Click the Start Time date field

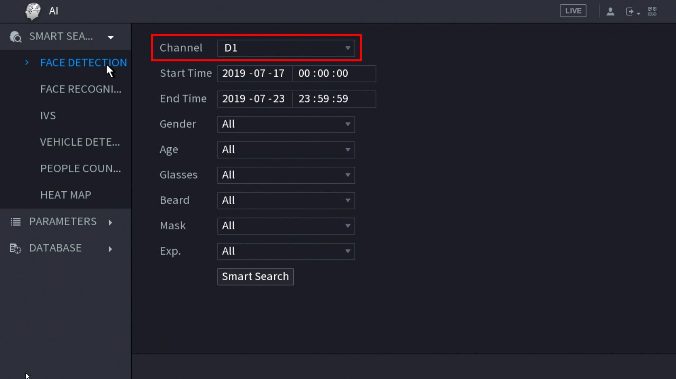(x=254, y=73)
